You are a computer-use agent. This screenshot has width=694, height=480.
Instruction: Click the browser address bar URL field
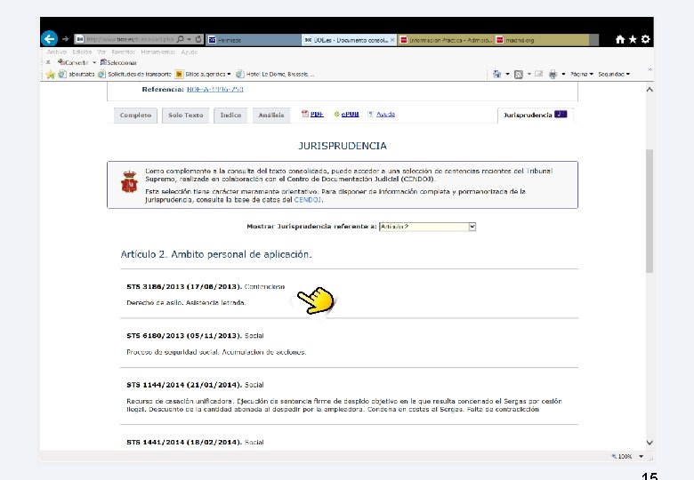tap(129, 39)
